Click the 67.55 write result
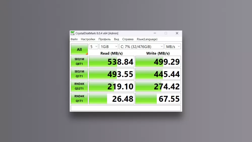The image size is (252, 142). click(x=158, y=98)
